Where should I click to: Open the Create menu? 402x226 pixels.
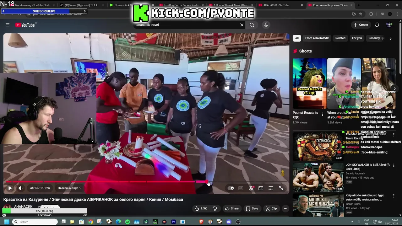pos(361,25)
